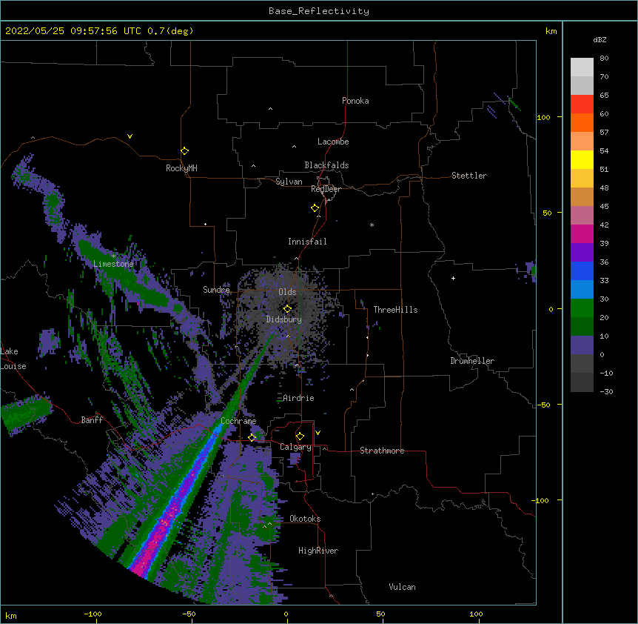Image resolution: width=638 pixels, height=624 pixels.
Task: Click the yellow diamond marker above the Calgary label
Action: (300, 437)
